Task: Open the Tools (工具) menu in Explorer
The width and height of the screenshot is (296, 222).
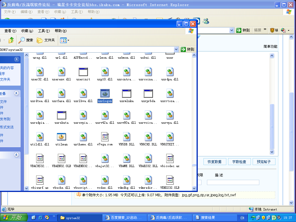Action: pos(44,31)
